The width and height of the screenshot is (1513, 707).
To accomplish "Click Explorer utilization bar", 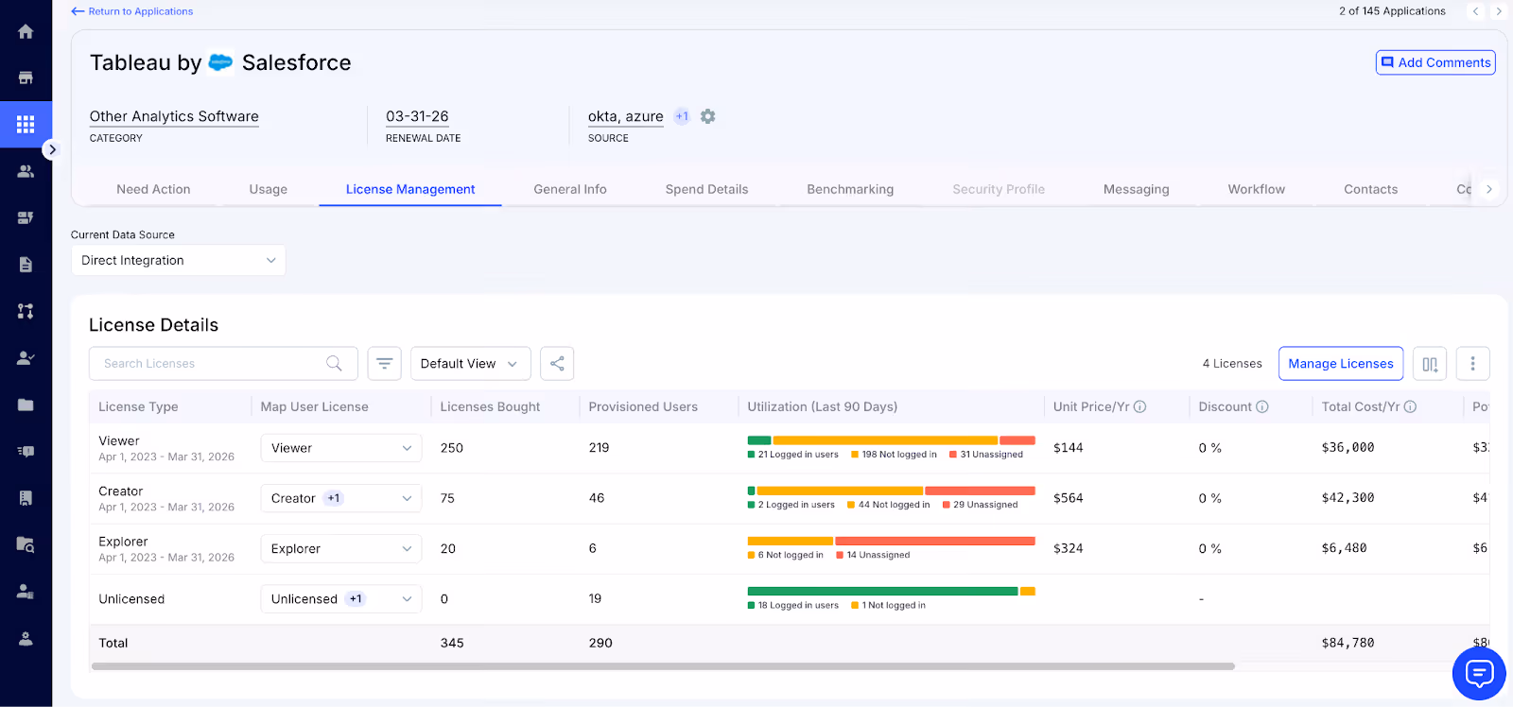I will [891, 541].
